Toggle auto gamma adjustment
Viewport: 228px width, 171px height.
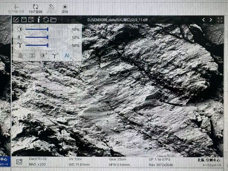(55, 56)
